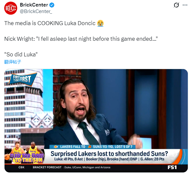
Task: Click the Suns logo in score banner
Action: tap(90, 147)
